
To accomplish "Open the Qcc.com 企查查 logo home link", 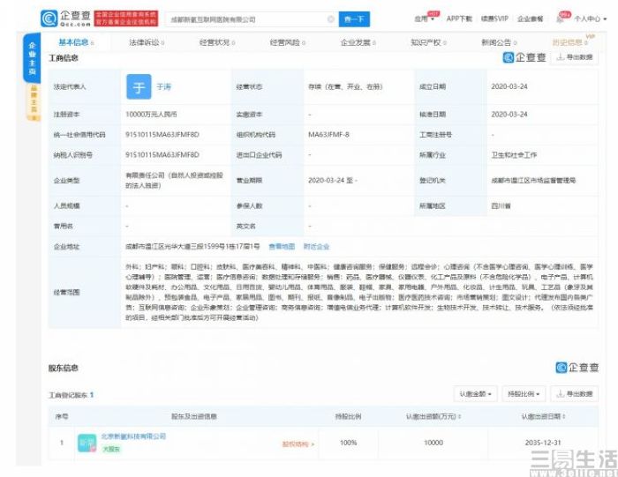I will 66,19.
